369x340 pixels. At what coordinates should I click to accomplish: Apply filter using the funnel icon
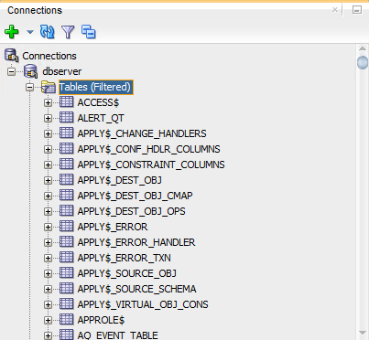coord(68,32)
